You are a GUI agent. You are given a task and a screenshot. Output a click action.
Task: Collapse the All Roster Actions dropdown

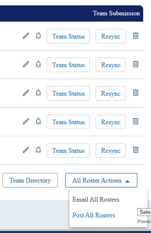click(101, 180)
